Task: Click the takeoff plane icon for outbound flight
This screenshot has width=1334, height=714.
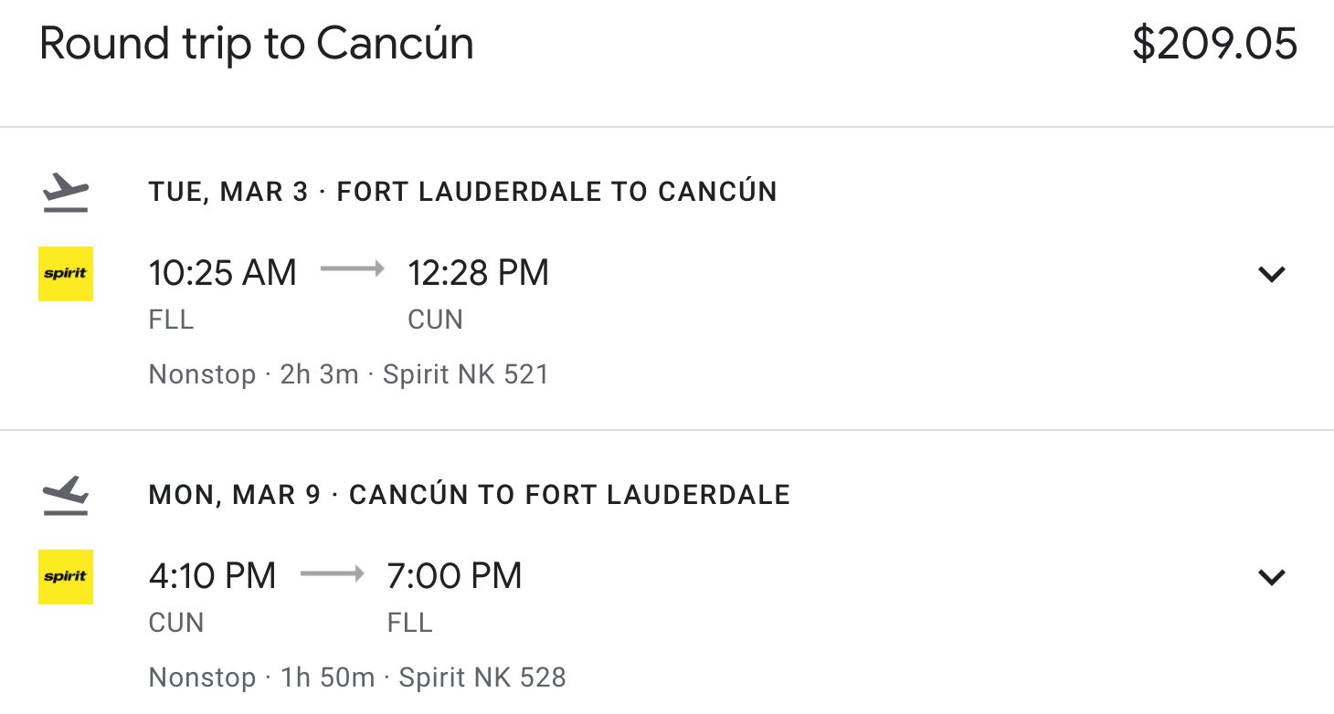Action: 66,192
